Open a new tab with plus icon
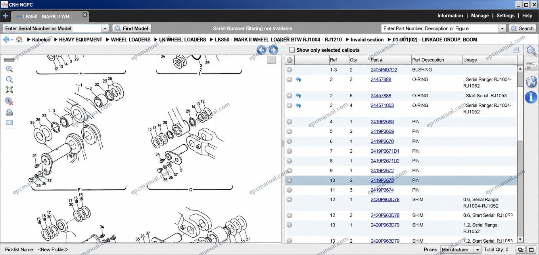Screen dimensions: 539x255 (5, 16)
